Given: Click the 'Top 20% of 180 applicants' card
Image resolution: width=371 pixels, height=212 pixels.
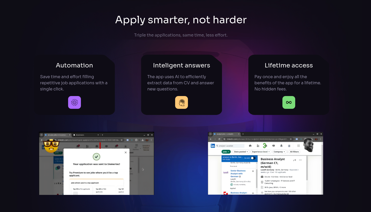Looking at the screenshot, I should [x=105, y=190].
